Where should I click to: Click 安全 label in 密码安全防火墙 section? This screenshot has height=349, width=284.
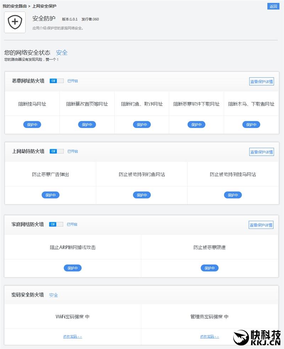pyautogui.click(x=53, y=295)
